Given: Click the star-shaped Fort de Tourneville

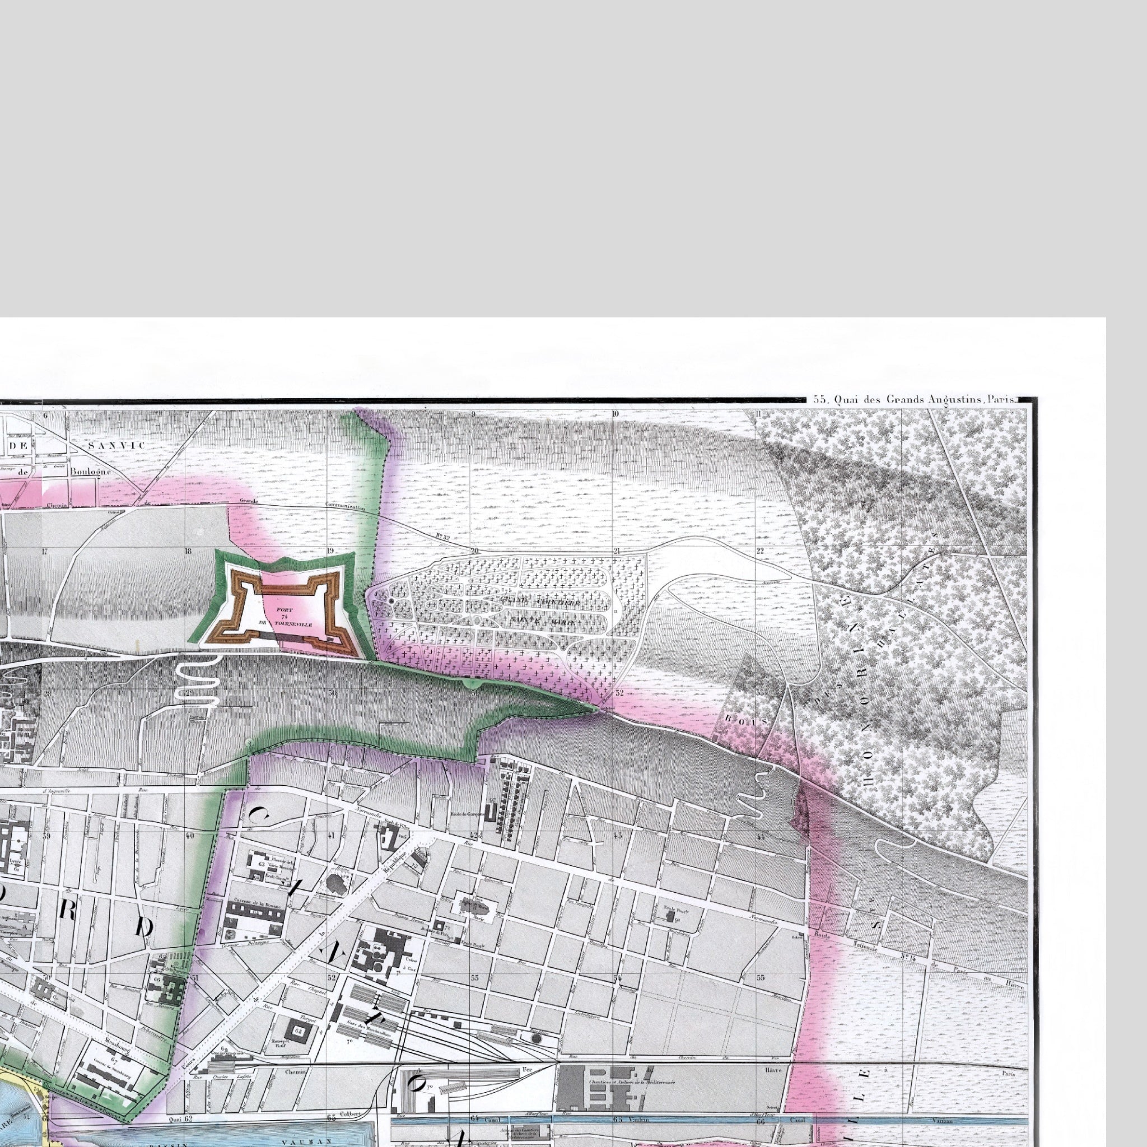Looking at the screenshot, I should pos(279,604).
